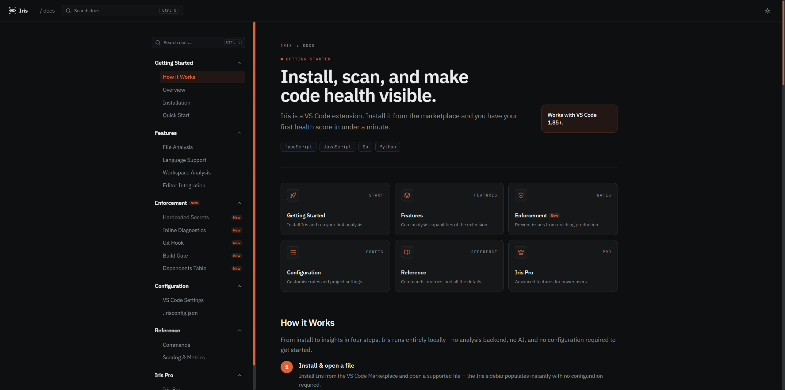Click the sidebar vertical scrollbar

pyautogui.click(x=254, y=193)
